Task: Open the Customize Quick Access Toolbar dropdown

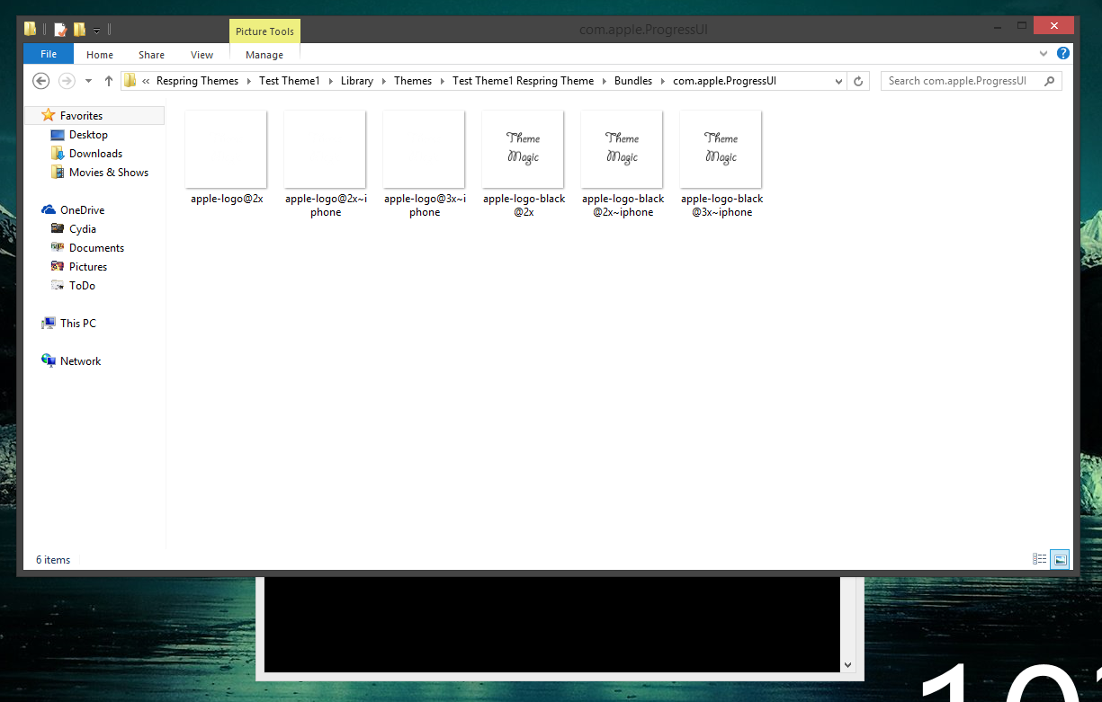Action: 96,31
